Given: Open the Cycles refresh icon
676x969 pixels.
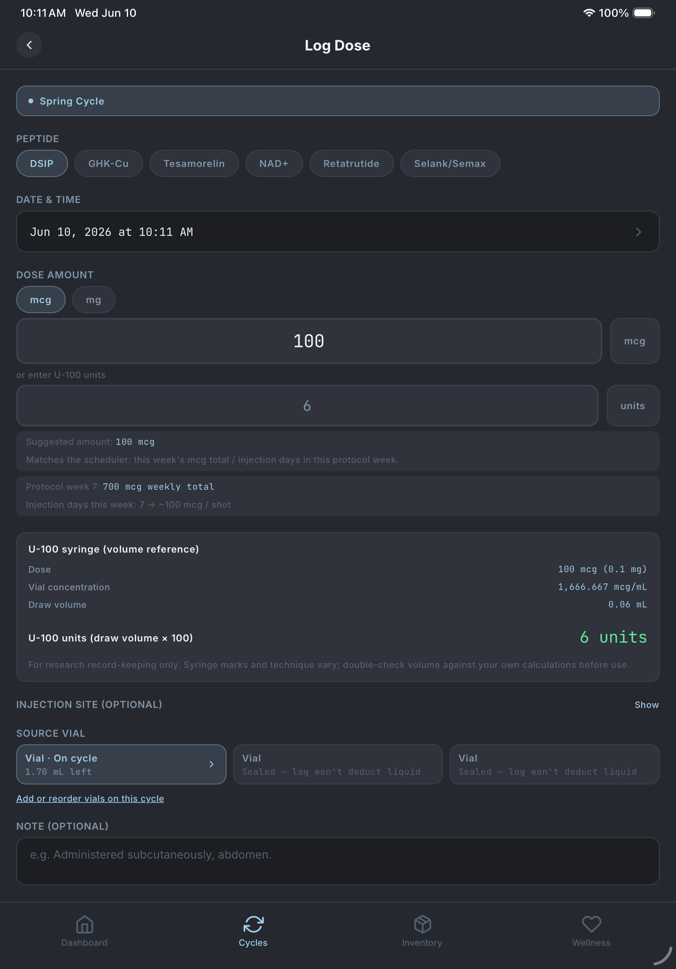Looking at the screenshot, I should [253, 924].
